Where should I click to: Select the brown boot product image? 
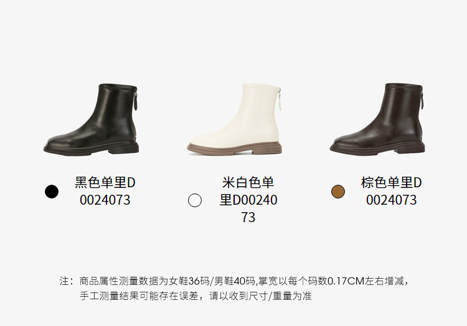click(378, 119)
